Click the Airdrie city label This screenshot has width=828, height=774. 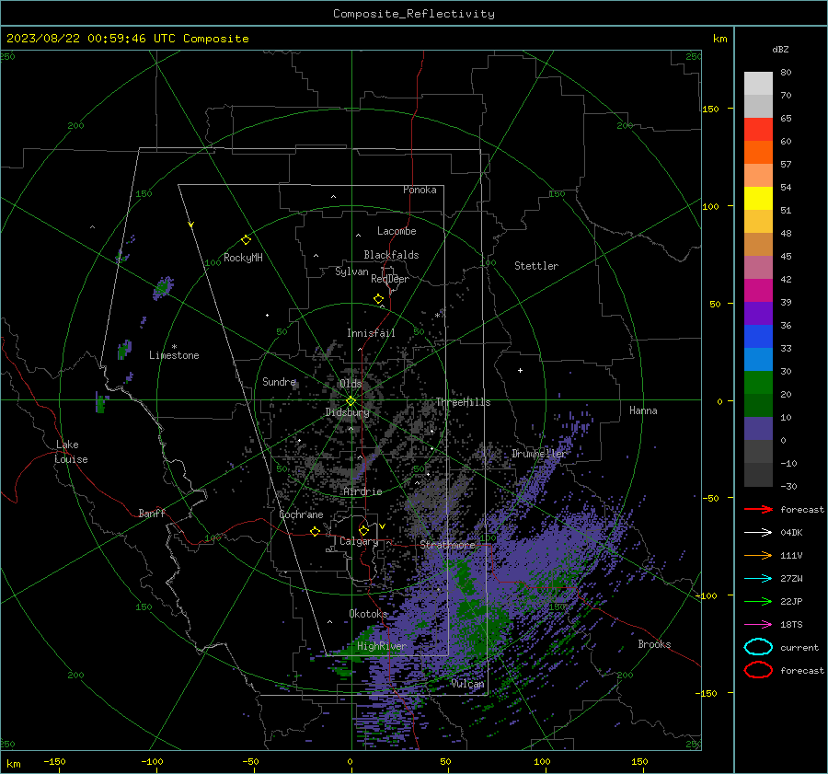point(362,491)
